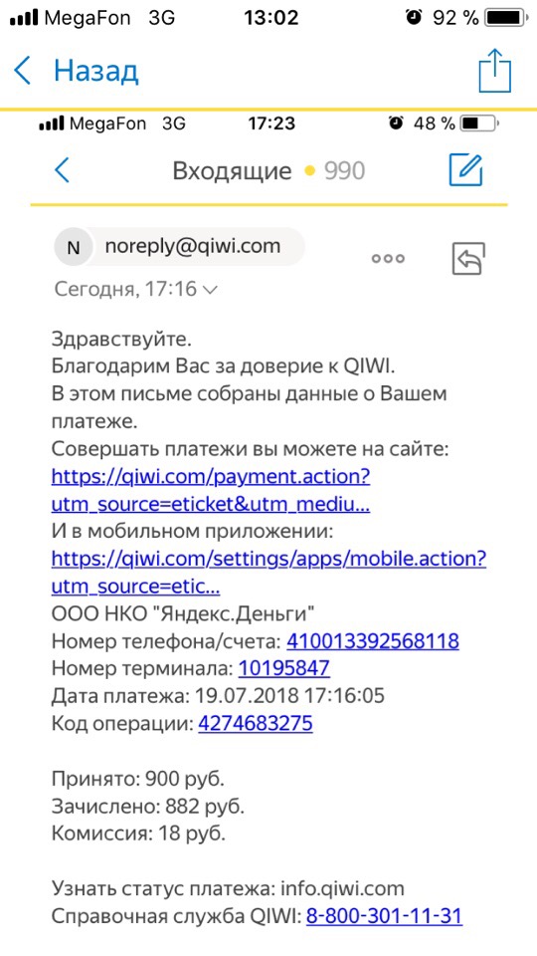Viewport: 537px width, 956px height.
Task: Go back via the Назад chevron
Action: pyautogui.click(x=23, y=71)
